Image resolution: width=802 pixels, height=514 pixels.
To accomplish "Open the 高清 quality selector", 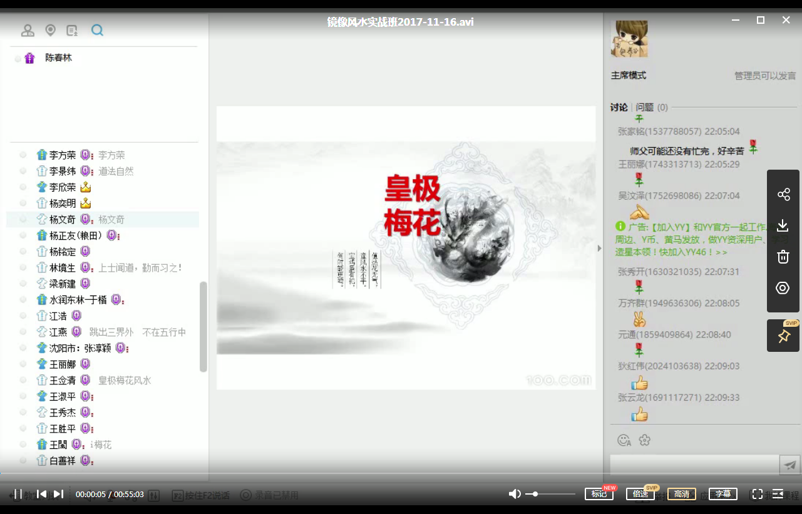I will coord(681,493).
